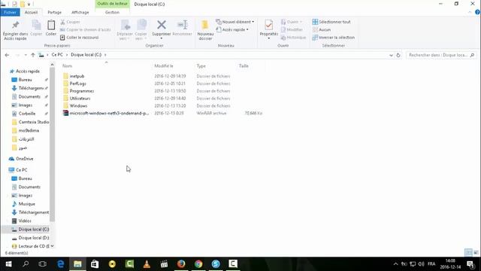Viewport: 481px width, 271px height.
Task: Sort by the Nom column header
Action: (x=67, y=65)
